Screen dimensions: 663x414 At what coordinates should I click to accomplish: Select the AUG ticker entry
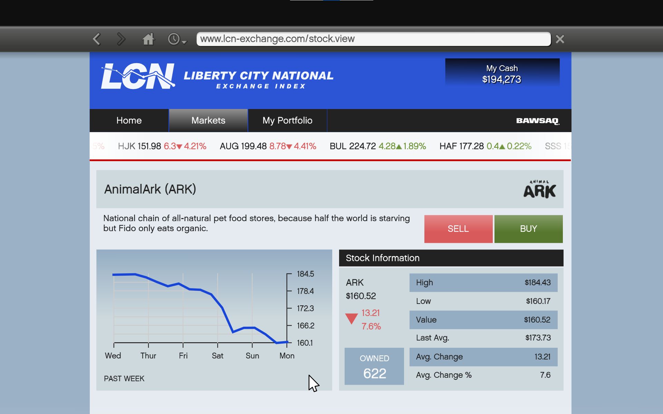click(x=268, y=146)
